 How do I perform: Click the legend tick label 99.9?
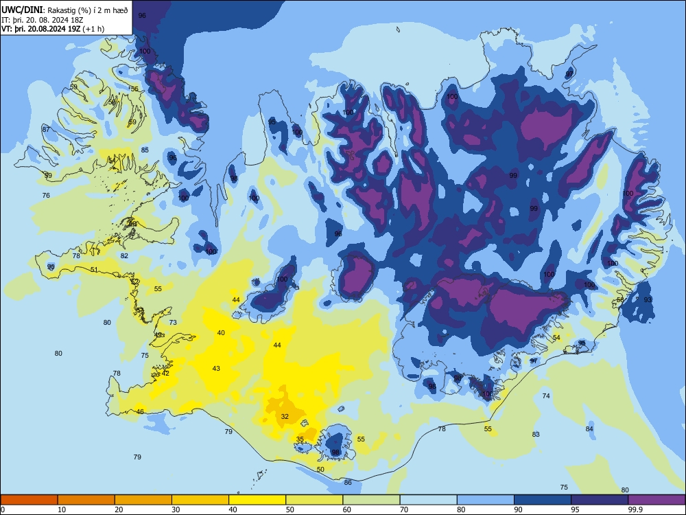tap(635, 510)
